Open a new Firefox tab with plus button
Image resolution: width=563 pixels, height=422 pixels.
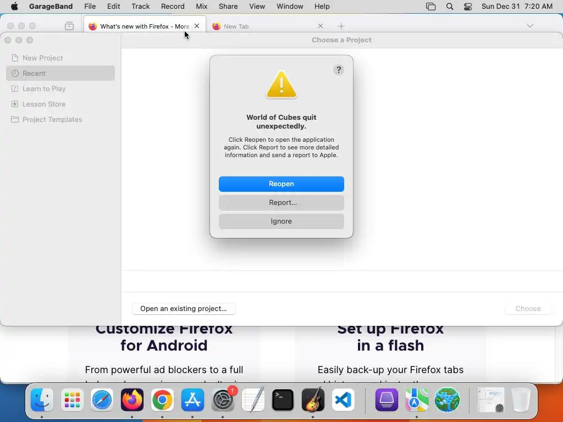point(341,26)
